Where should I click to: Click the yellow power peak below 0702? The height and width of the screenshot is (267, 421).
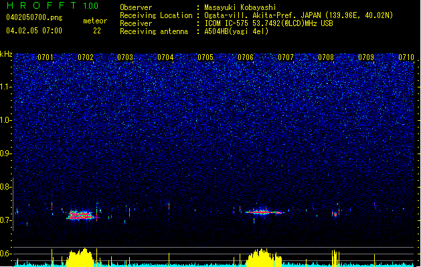tap(80, 258)
